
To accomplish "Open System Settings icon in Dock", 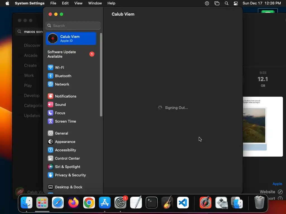I will click(120, 203).
